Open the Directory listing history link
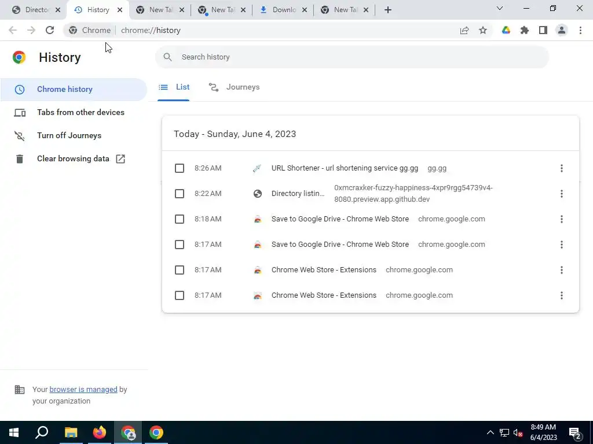Screen dimensions: 593x444 point(298,194)
